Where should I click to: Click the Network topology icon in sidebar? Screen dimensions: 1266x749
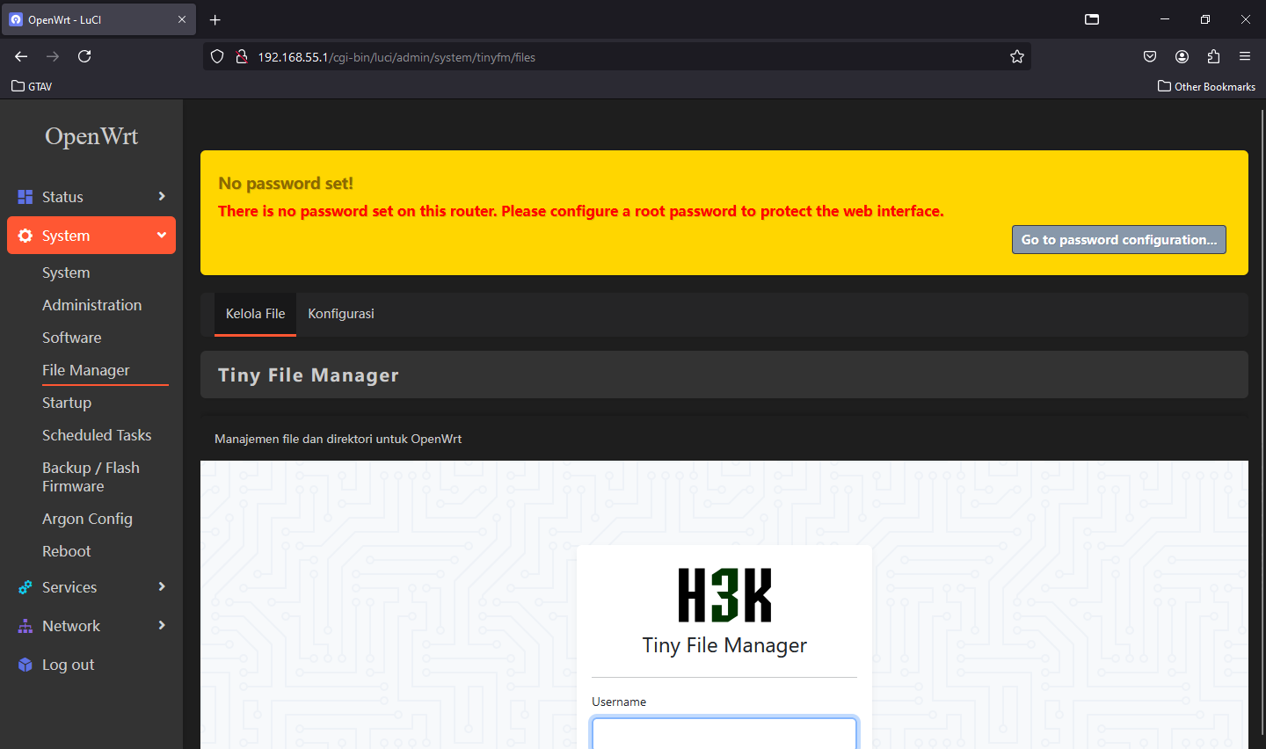(25, 626)
